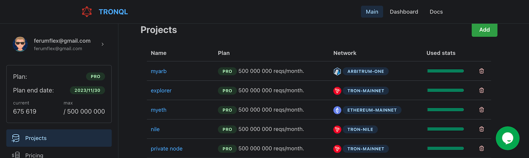
Task: Delete private node project with trash icon
Action: coord(482,149)
